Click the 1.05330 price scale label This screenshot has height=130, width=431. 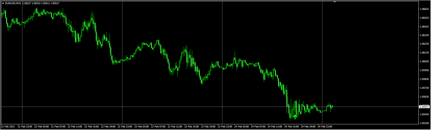tap(424, 123)
